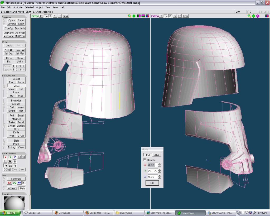
Task: Click OK in the Move panel
Action: pos(152,183)
